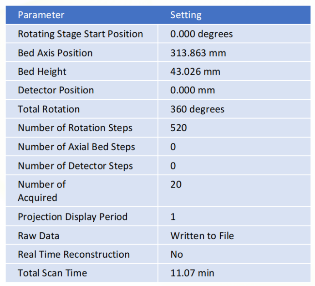Click the Real Time Reconstruction label

click(x=74, y=255)
